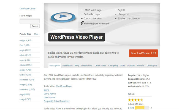Click the 'Active Installs: 10,000+' text
The width and height of the screenshot is (179, 110).
tap(139, 87)
